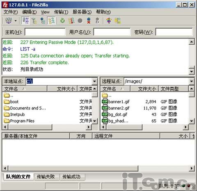This screenshot has height=191, width=197.
Task: Click the reconnect to server icon
Action: tap(97, 21)
